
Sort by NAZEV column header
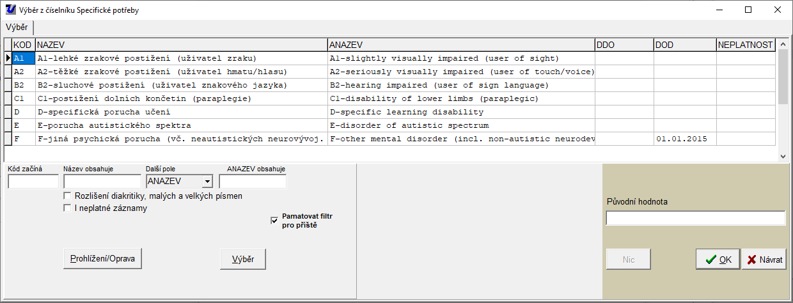(181, 45)
